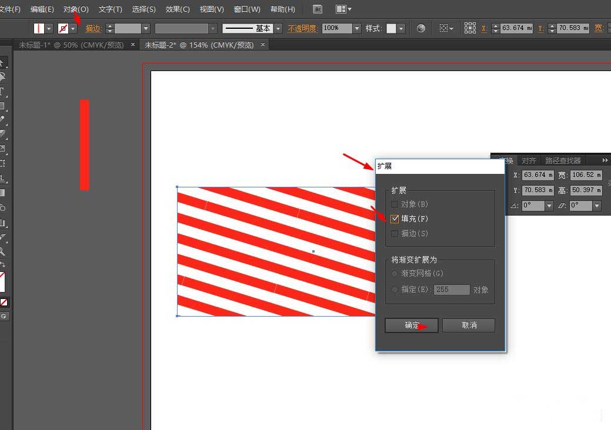Open the stroke weight dropdown arrow
The image size is (611, 430).
coord(145,28)
